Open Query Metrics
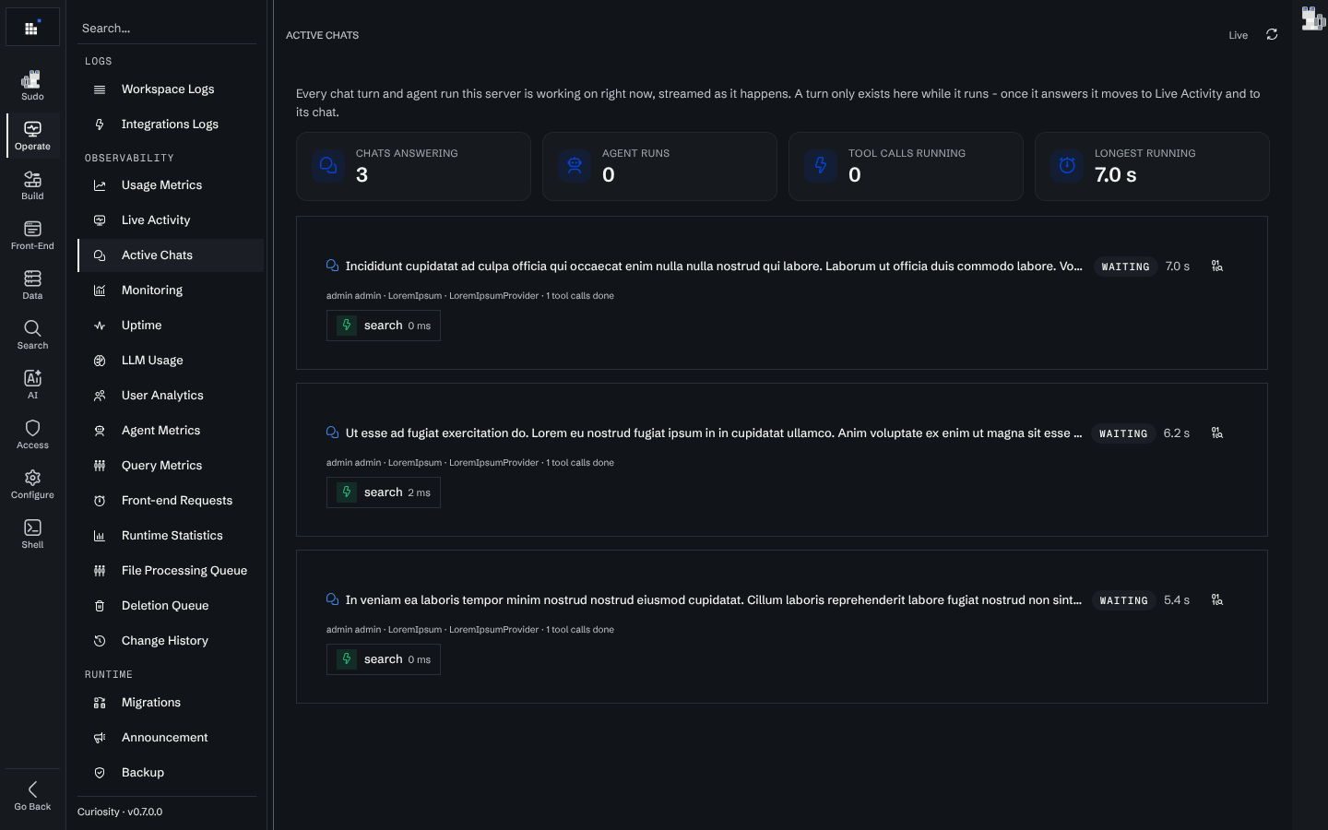This screenshot has height=830, width=1328. tap(171, 466)
